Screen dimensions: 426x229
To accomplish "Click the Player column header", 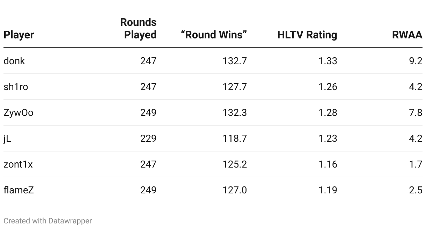I will coord(19,35).
